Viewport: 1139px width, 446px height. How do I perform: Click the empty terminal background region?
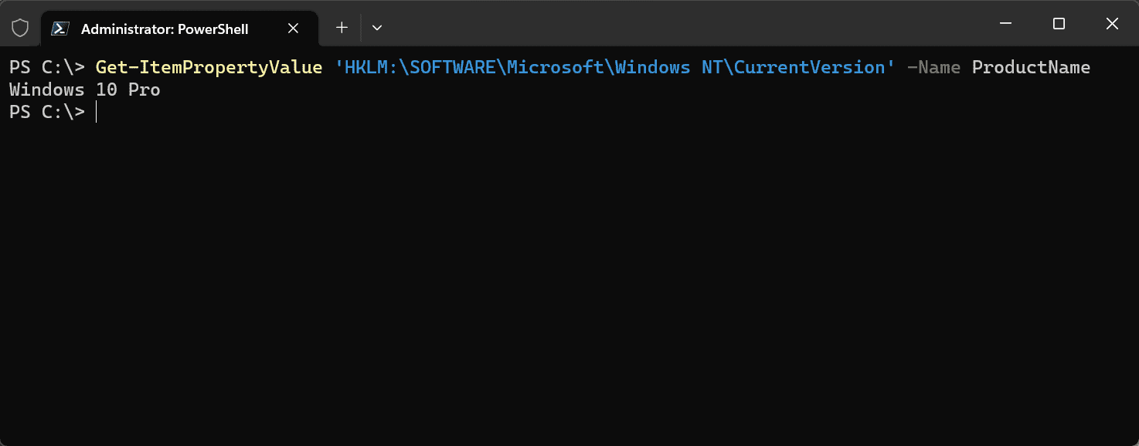(541, 270)
